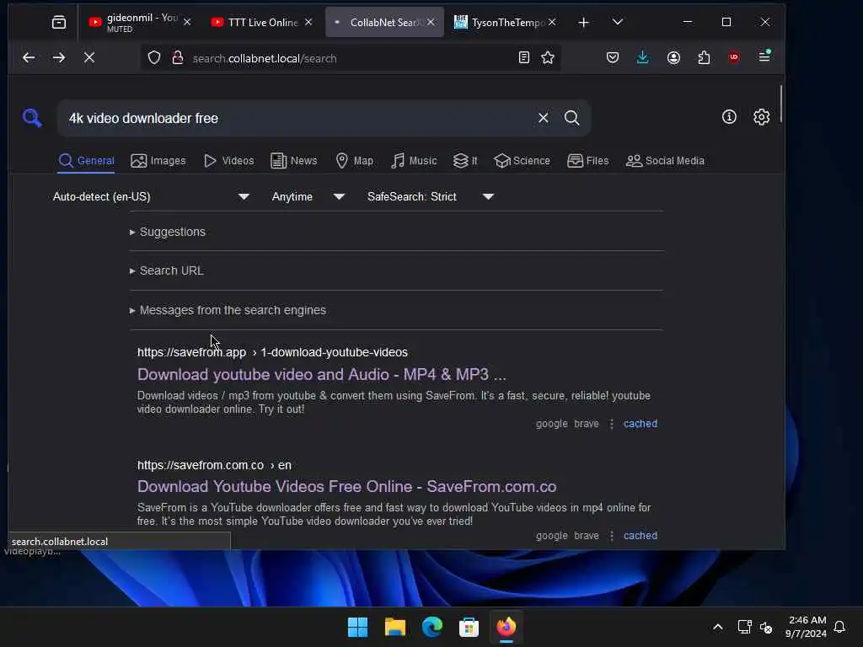Open Microsoft Store from taskbar
Image resolution: width=863 pixels, height=647 pixels.
point(469,627)
